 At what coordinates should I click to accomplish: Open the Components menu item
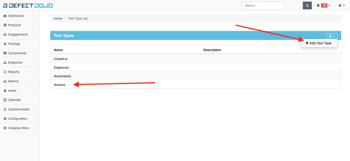(17, 53)
